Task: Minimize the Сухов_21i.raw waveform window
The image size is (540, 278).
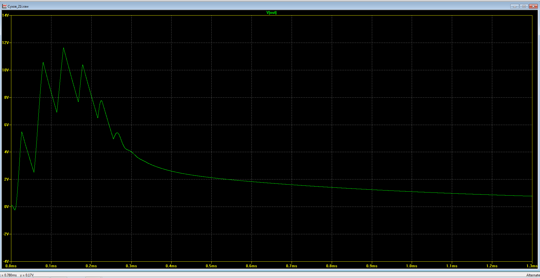Action: (x=515, y=6)
